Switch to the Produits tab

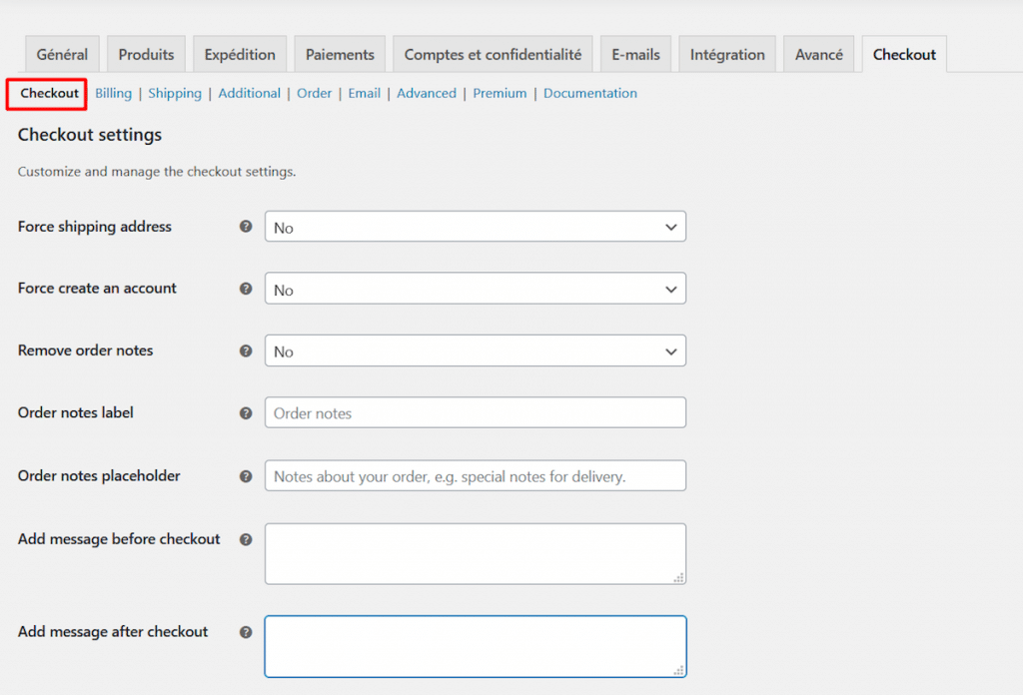(146, 54)
